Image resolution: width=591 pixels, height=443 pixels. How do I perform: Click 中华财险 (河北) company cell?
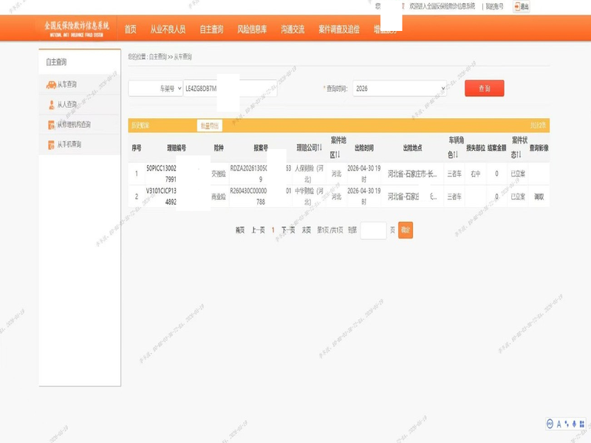pos(309,196)
